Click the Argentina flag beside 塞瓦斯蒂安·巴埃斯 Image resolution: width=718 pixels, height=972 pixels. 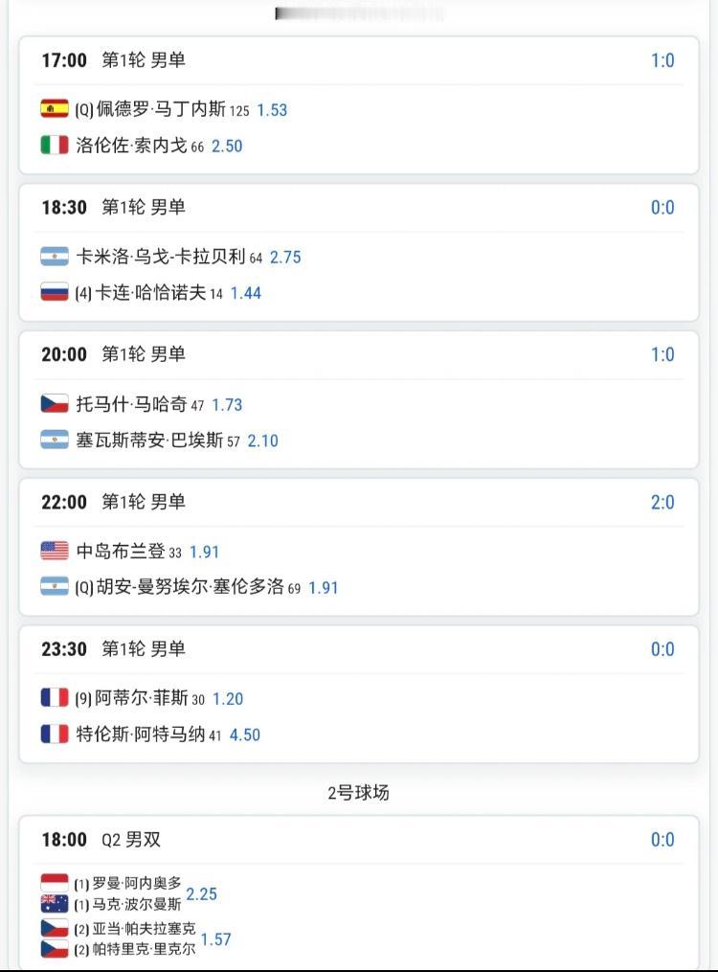tap(55, 441)
